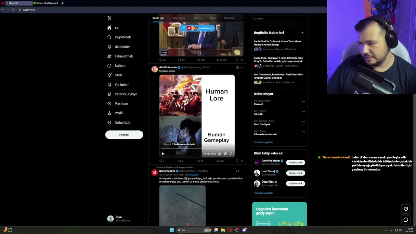The width and height of the screenshot is (416, 234).
Task: Open more options for Bulvar Medya post
Action: 242,171
